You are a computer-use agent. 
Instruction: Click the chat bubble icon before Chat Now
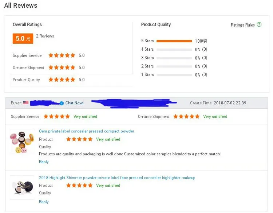point(62,103)
